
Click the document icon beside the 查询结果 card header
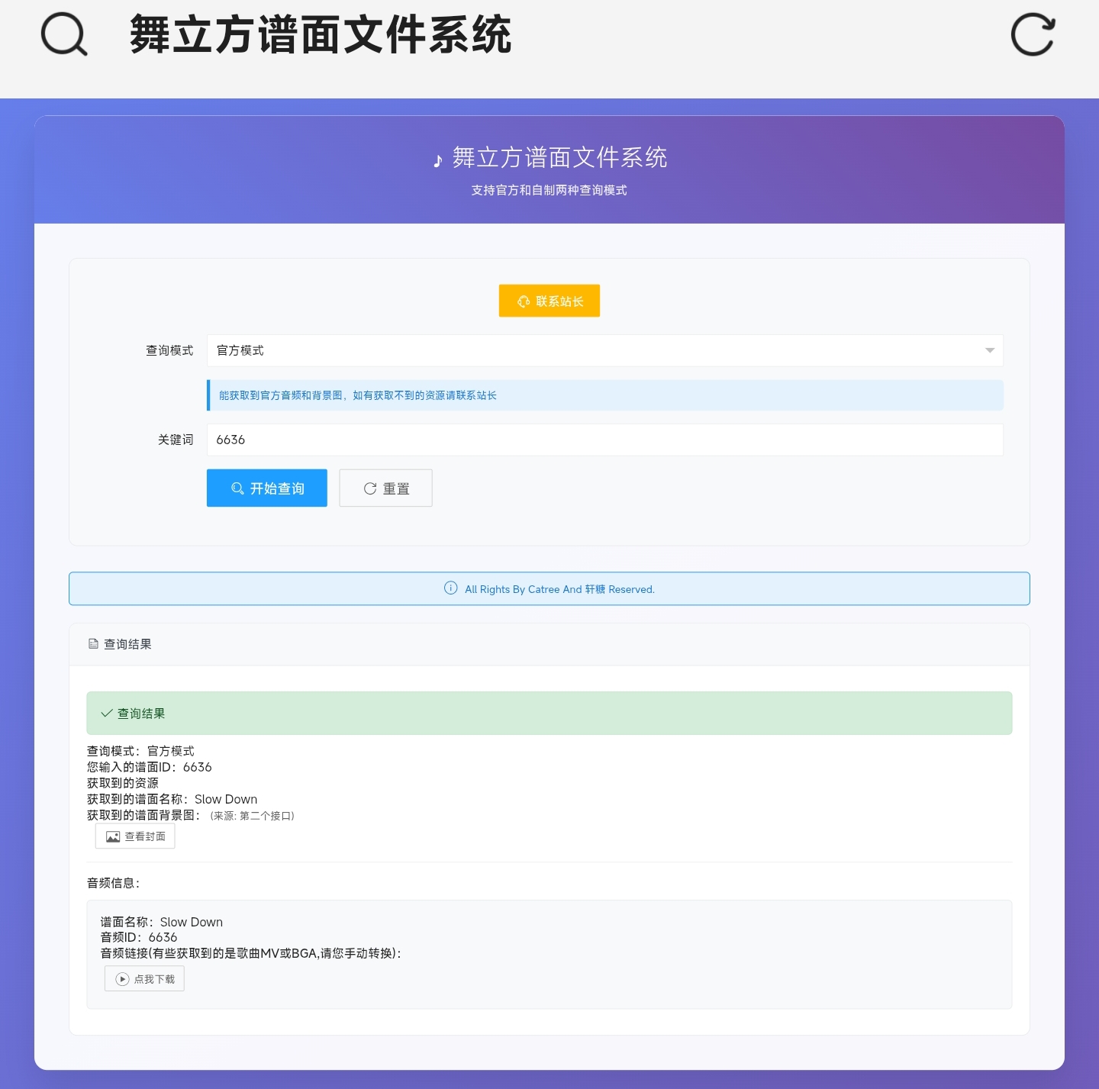click(x=93, y=644)
